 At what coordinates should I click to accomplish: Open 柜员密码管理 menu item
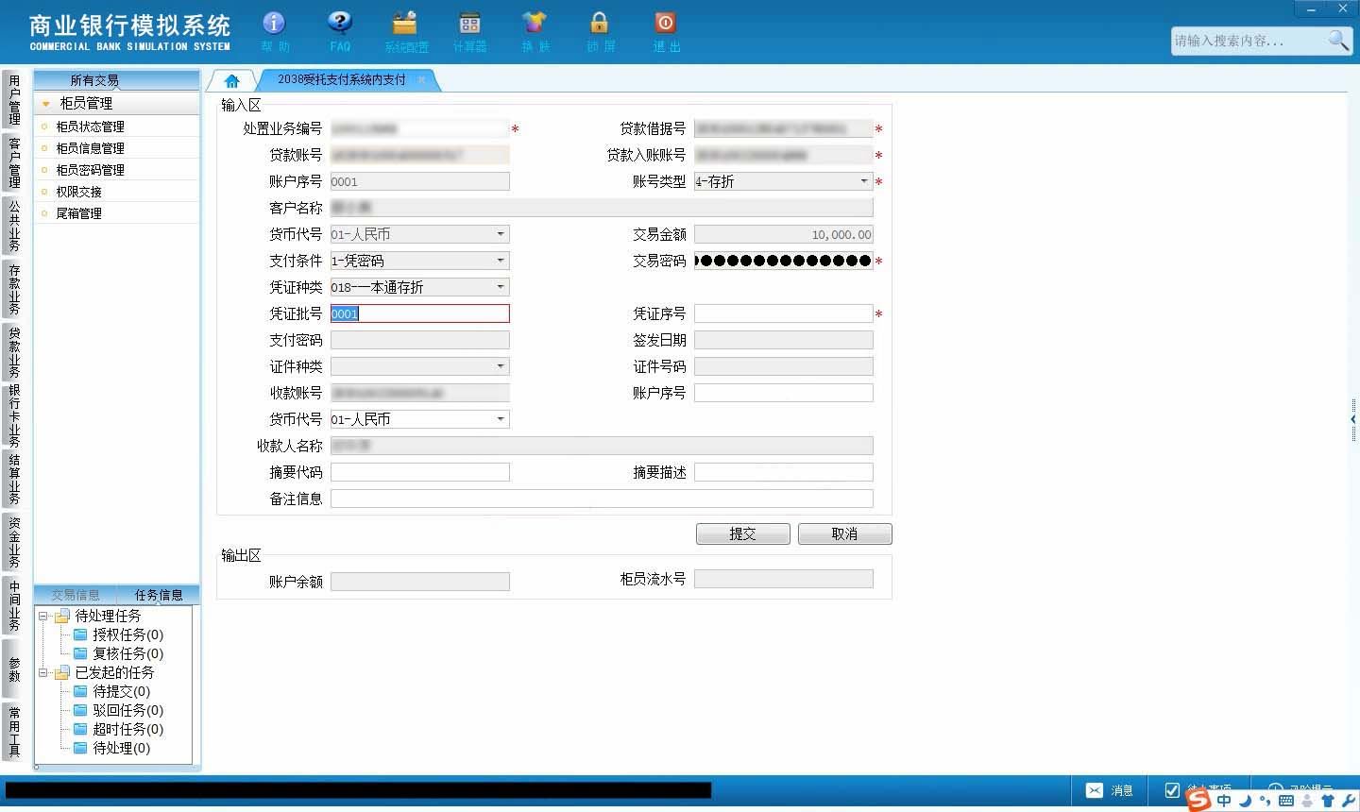[x=116, y=170]
